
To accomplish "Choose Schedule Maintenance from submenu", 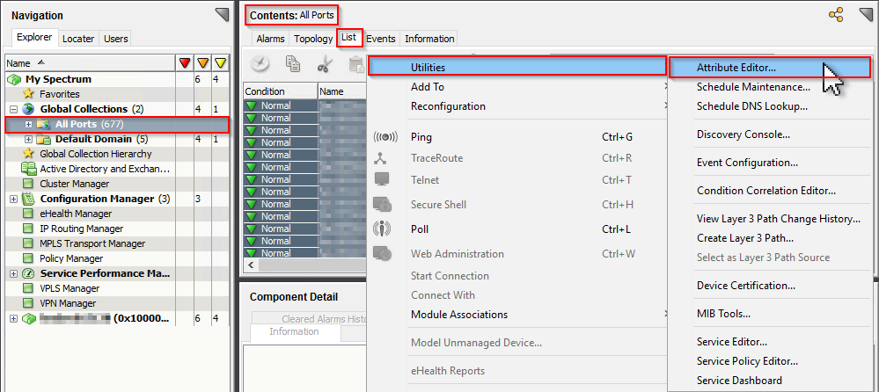I will click(x=753, y=87).
